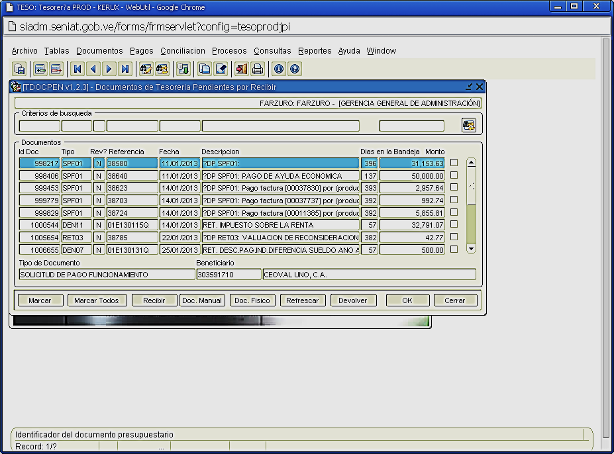
Task: Click the Marcar button
Action: click(x=40, y=300)
